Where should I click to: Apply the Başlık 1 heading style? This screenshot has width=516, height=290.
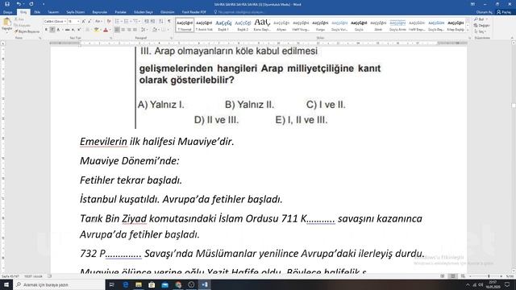coord(223,25)
